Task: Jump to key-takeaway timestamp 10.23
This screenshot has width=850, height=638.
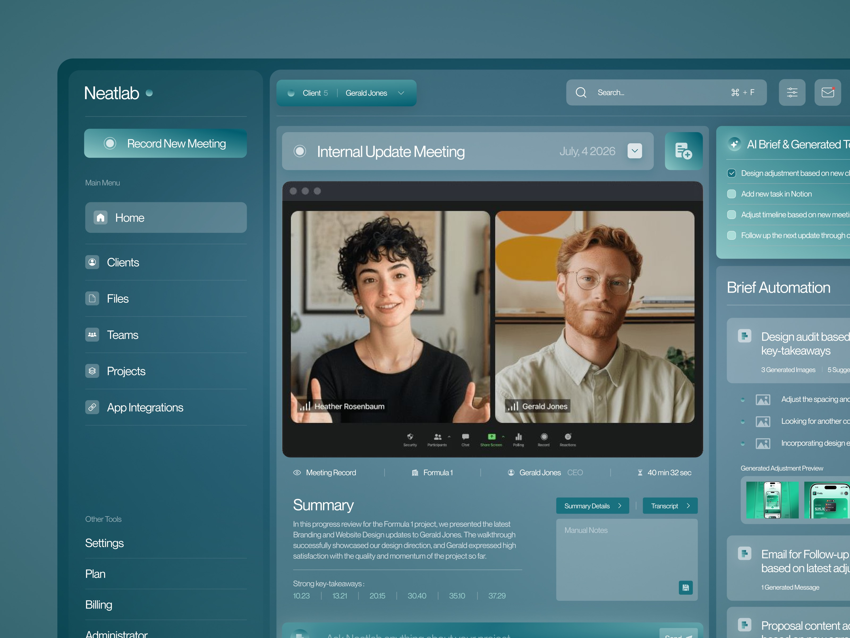Action: pos(301,596)
